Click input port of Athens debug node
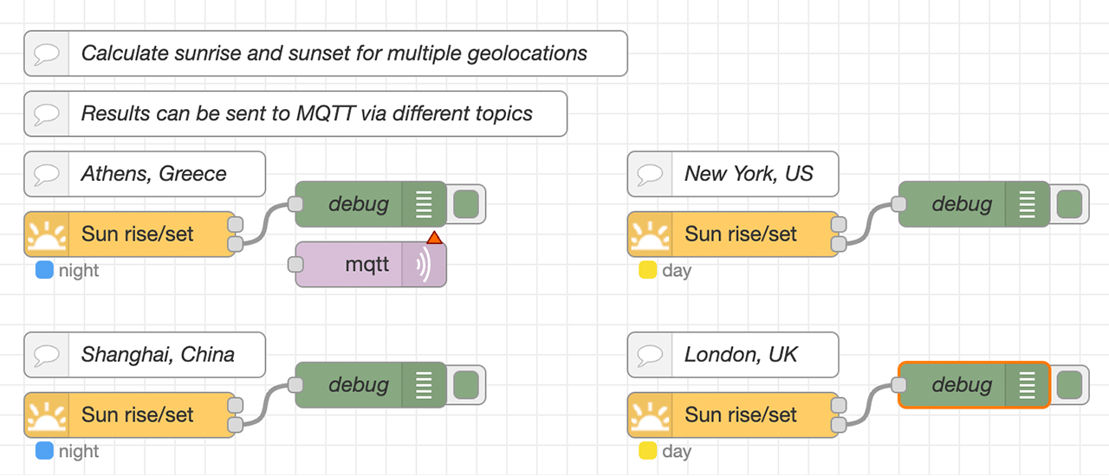 point(295,204)
